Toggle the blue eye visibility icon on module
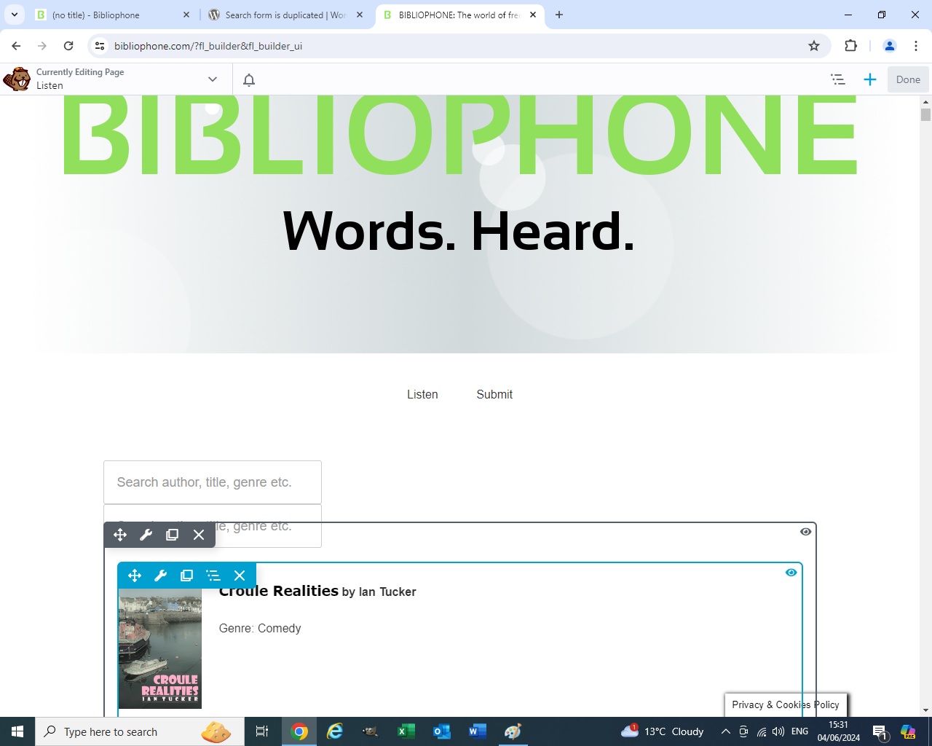This screenshot has height=746, width=932. [791, 573]
